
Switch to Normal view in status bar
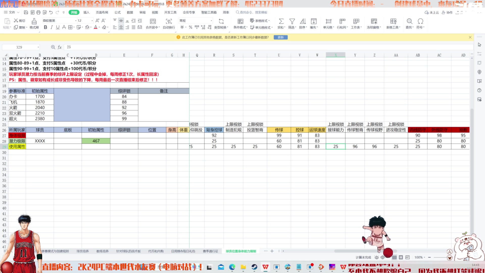point(394,258)
